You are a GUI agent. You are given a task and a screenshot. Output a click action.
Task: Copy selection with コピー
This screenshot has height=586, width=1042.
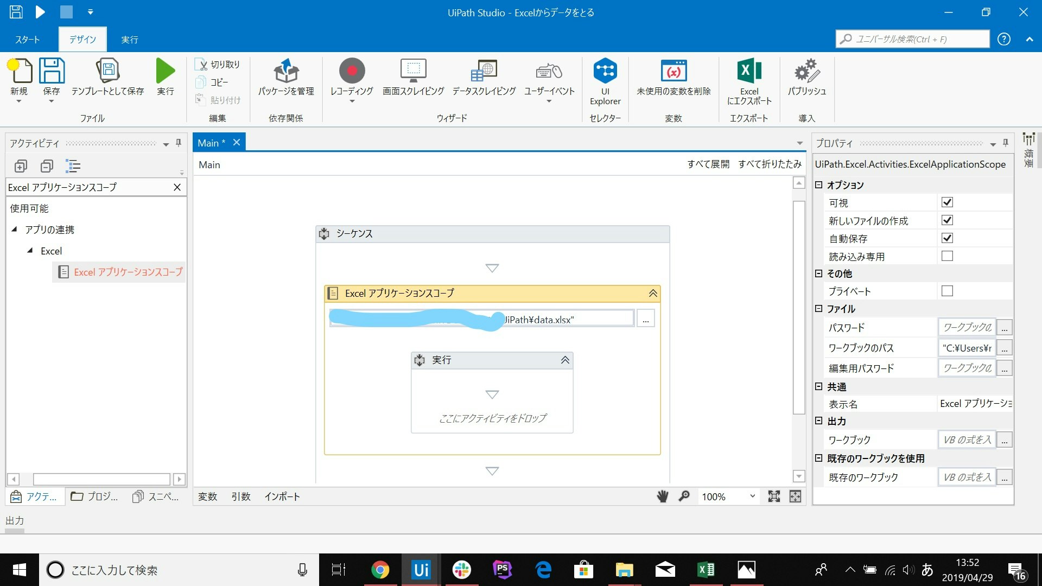pos(212,82)
